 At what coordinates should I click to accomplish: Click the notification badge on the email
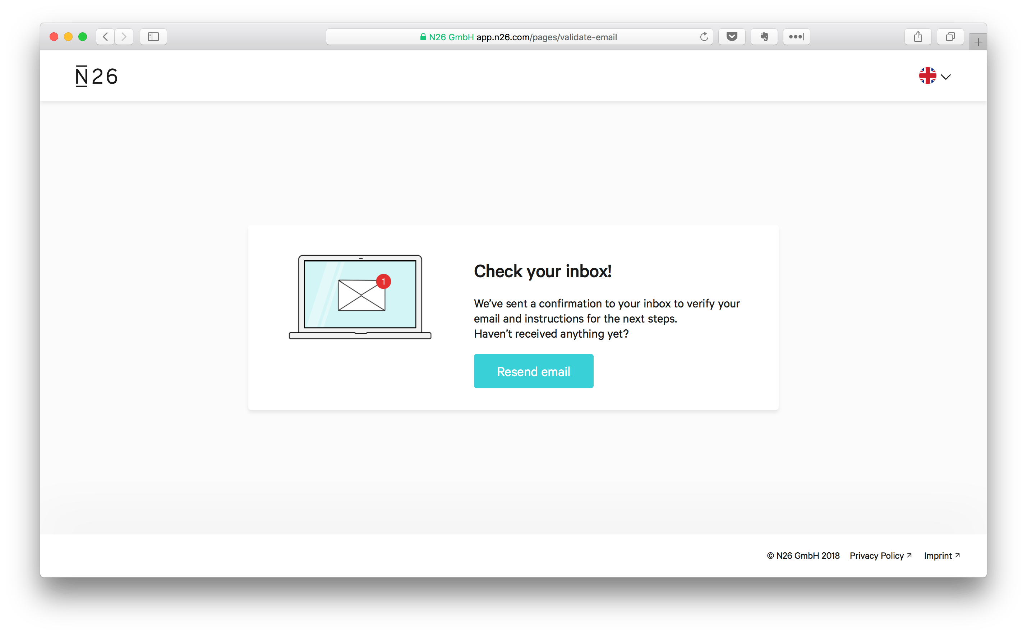coord(384,280)
